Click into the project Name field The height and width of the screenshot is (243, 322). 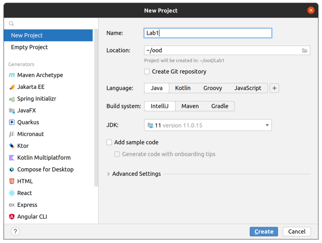[208, 33]
